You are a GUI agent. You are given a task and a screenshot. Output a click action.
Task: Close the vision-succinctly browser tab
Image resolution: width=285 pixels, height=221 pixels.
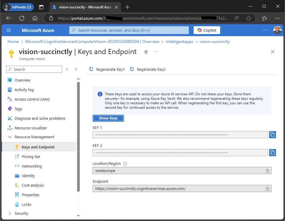click(116, 7)
